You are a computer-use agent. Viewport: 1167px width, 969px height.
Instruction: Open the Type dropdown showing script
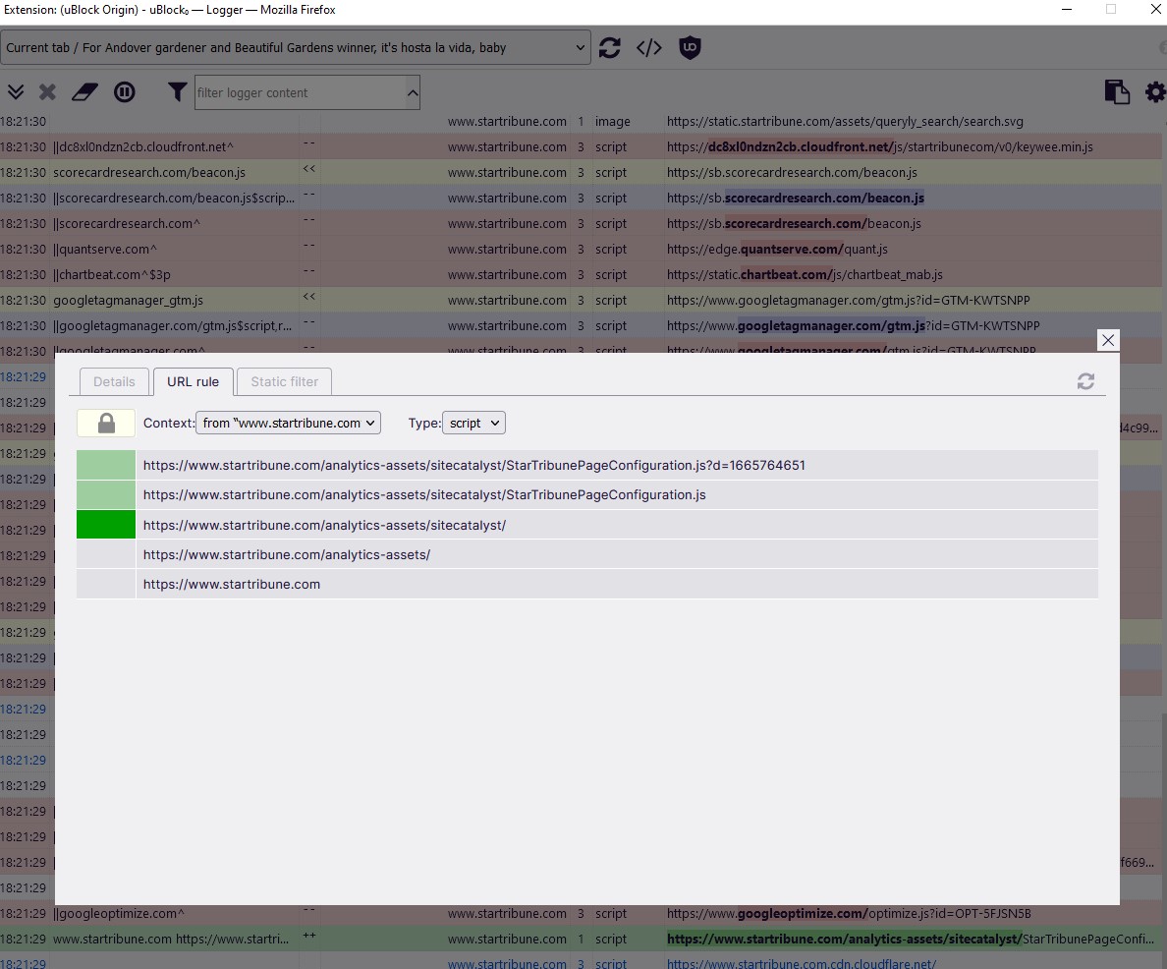(x=473, y=423)
